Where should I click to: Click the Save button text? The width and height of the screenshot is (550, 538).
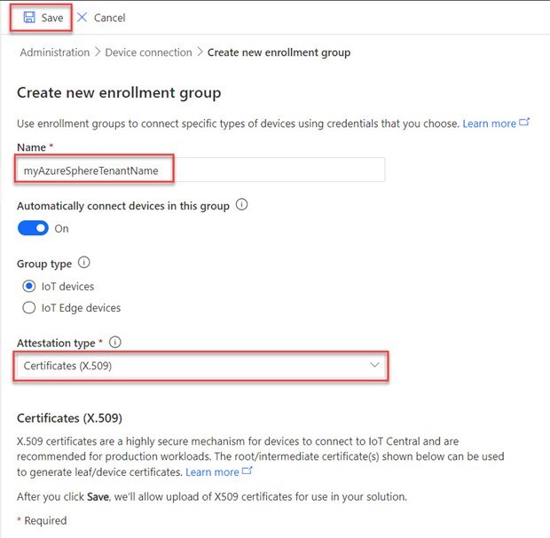pyautogui.click(x=52, y=18)
